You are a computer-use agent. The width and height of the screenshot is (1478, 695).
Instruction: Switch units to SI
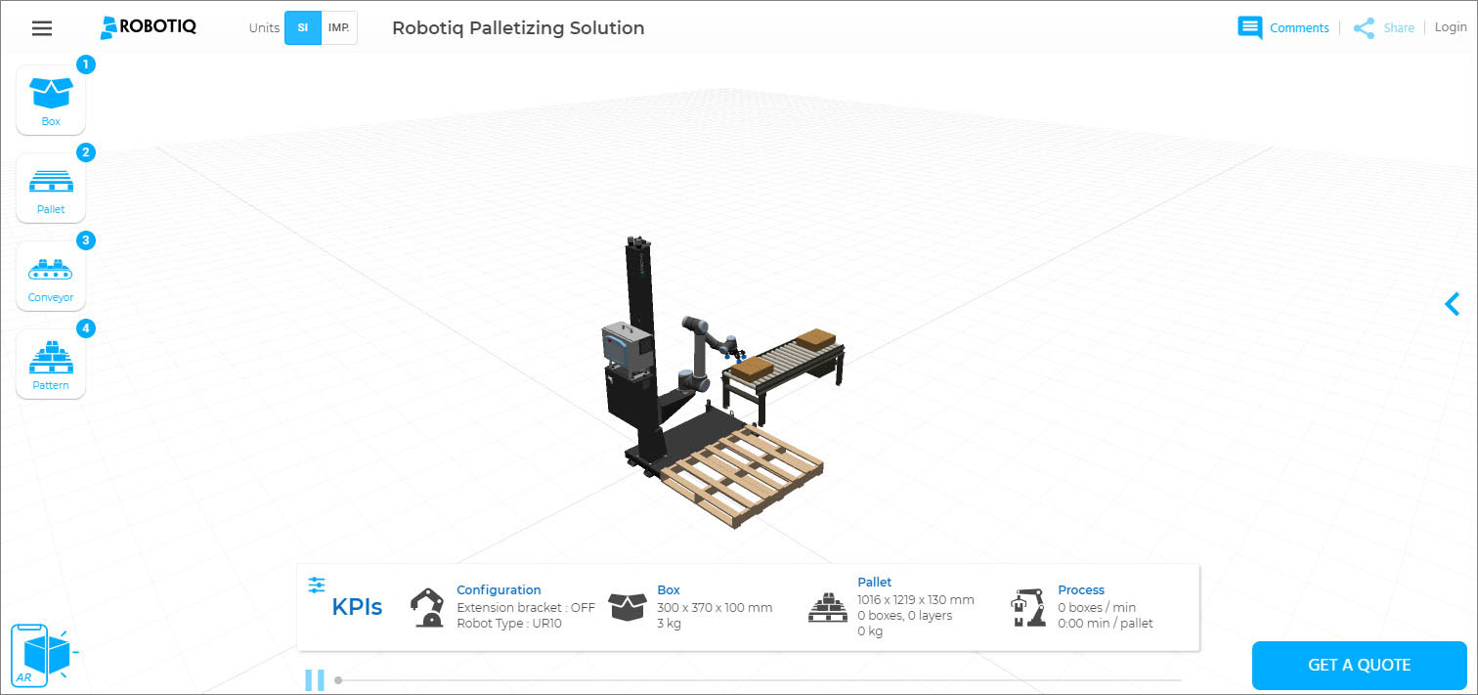click(x=303, y=28)
